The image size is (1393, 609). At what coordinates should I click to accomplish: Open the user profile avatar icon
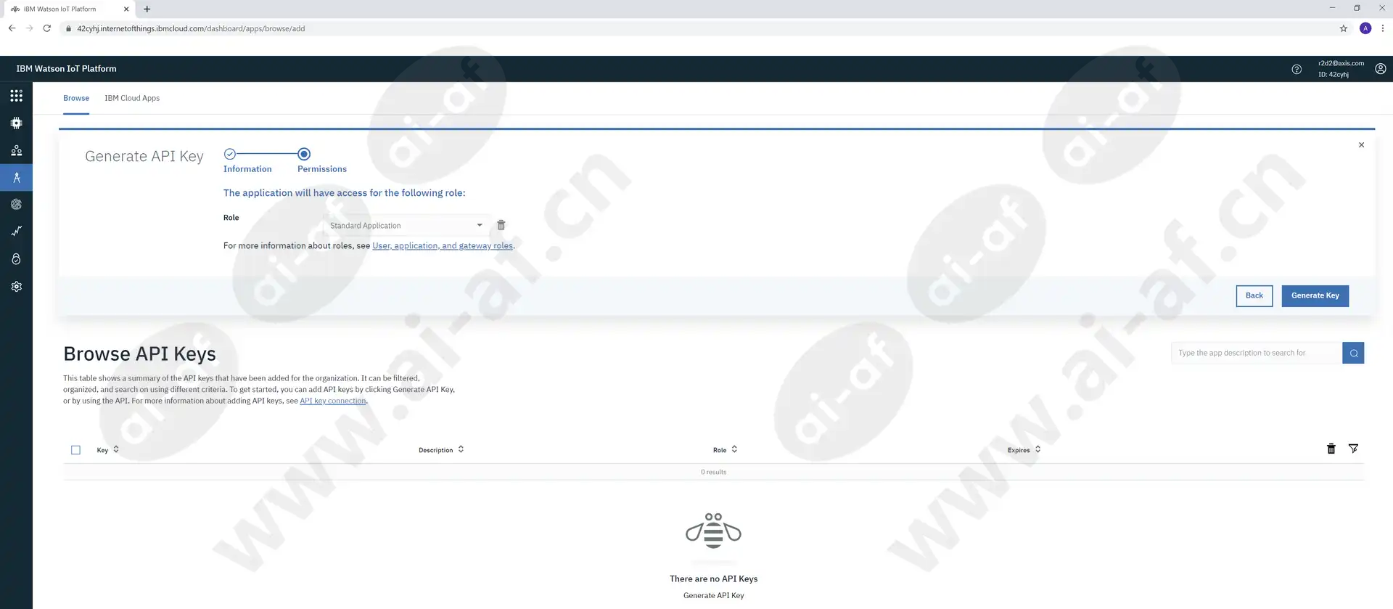coord(1381,69)
